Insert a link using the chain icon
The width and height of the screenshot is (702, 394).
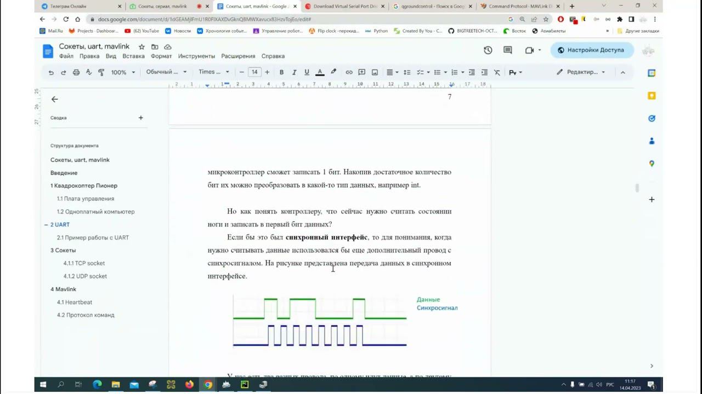tap(349, 72)
